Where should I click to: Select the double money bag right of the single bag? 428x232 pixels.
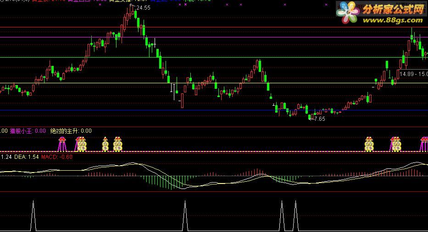[x=118, y=144]
